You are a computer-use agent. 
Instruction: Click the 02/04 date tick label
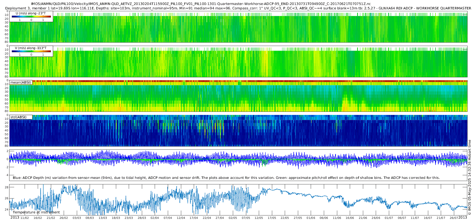[x=155, y=218]
